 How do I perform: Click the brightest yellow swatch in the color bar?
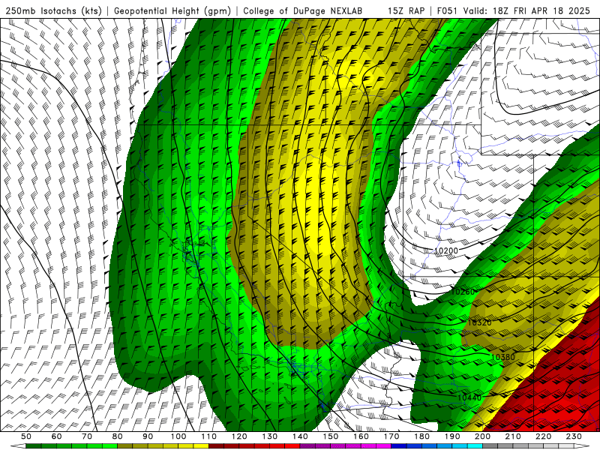[x=201, y=446]
